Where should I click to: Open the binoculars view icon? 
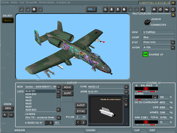click(154, 9)
